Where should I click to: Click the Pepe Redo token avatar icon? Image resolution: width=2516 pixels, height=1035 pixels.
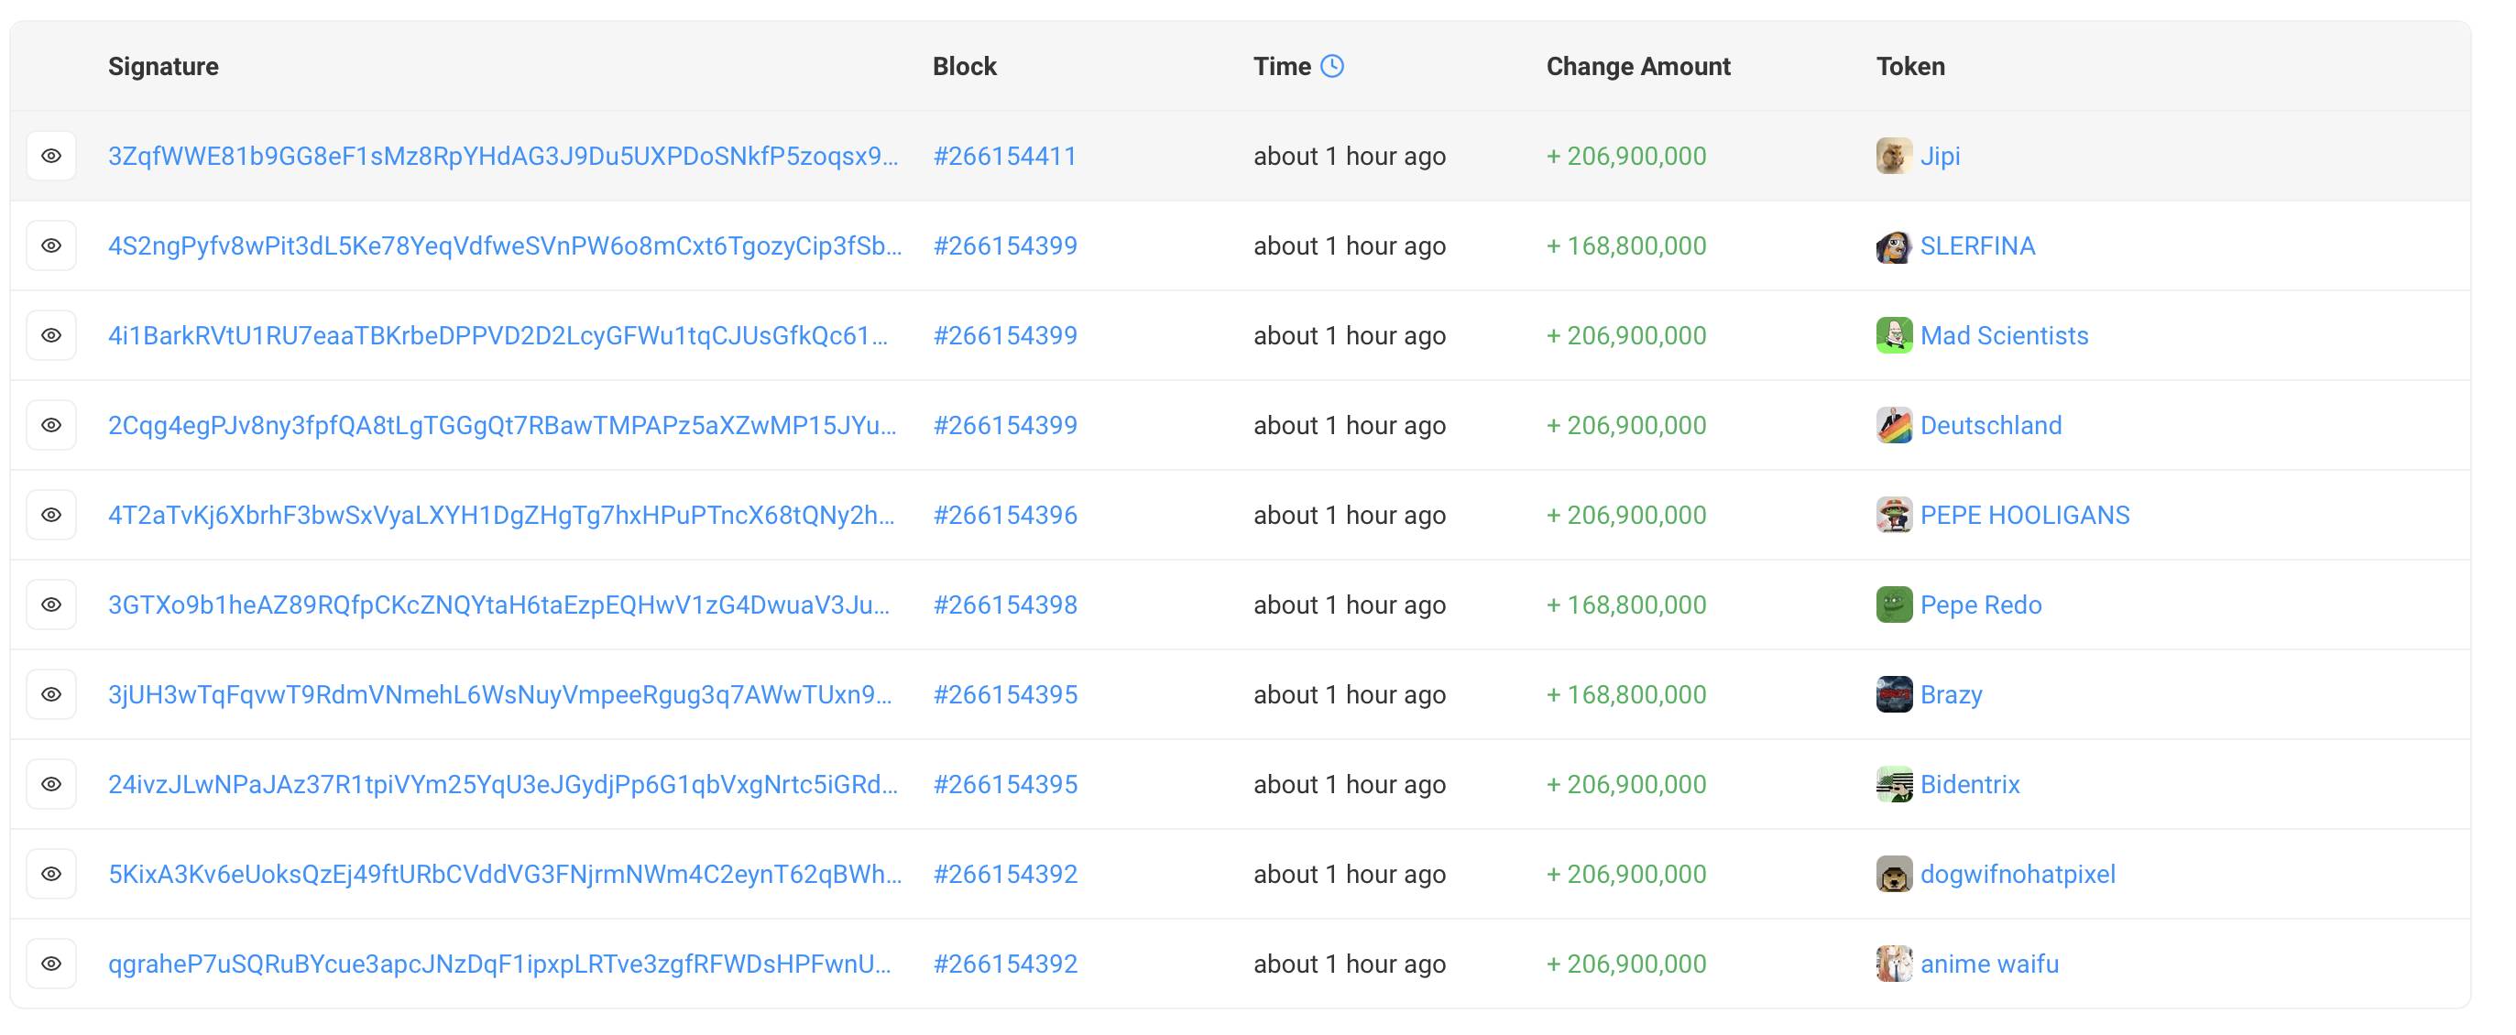[1894, 605]
